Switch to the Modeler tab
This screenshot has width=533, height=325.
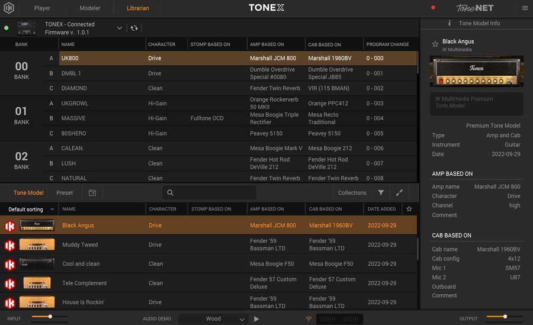click(x=90, y=8)
